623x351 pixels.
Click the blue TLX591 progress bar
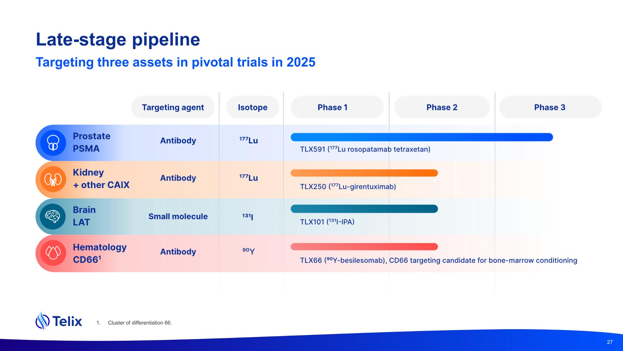(421, 137)
